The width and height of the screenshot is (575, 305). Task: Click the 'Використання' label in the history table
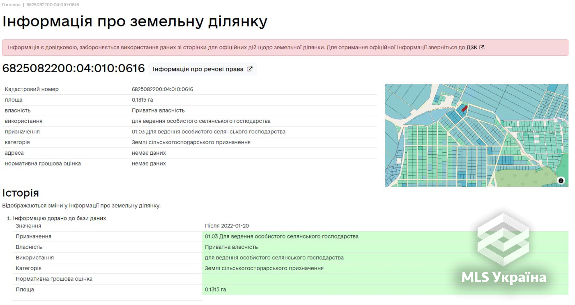coord(34,258)
